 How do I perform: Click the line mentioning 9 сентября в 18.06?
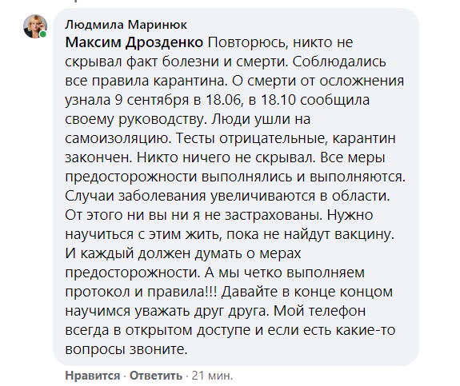point(217,100)
